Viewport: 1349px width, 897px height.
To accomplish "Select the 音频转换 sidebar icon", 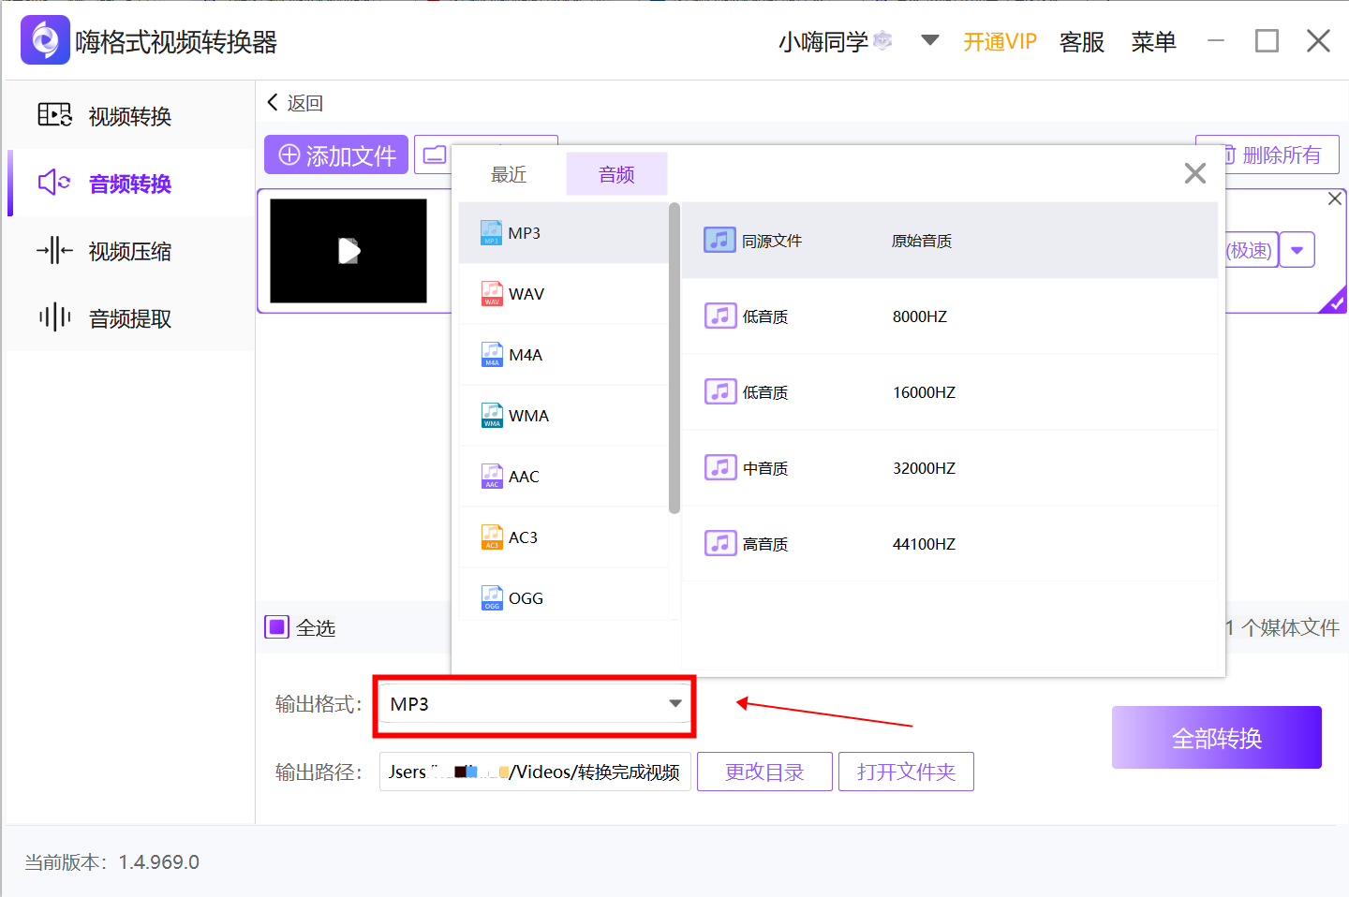I will coord(54,184).
